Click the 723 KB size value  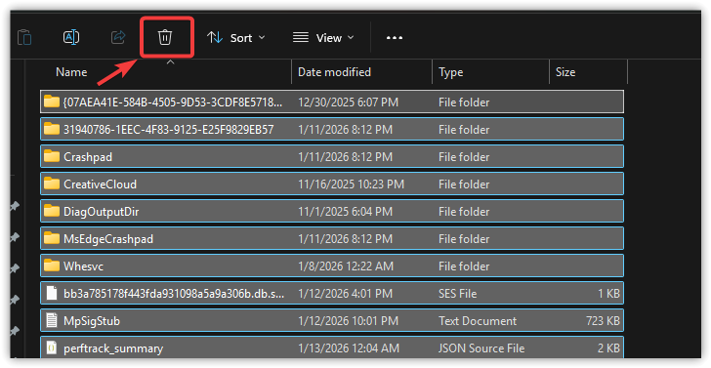point(603,321)
